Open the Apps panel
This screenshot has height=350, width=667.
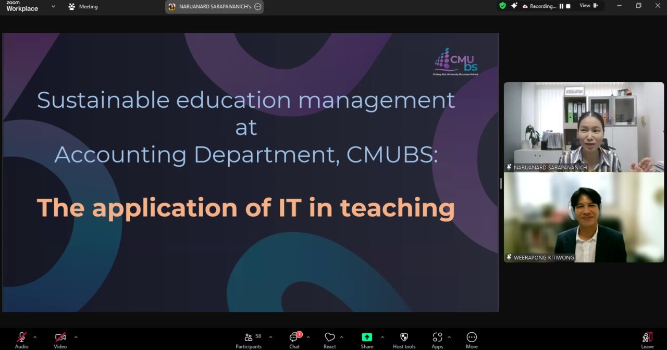pos(437,337)
